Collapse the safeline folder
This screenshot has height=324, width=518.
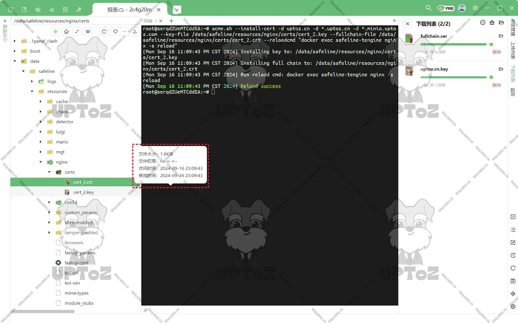(23, 71)
